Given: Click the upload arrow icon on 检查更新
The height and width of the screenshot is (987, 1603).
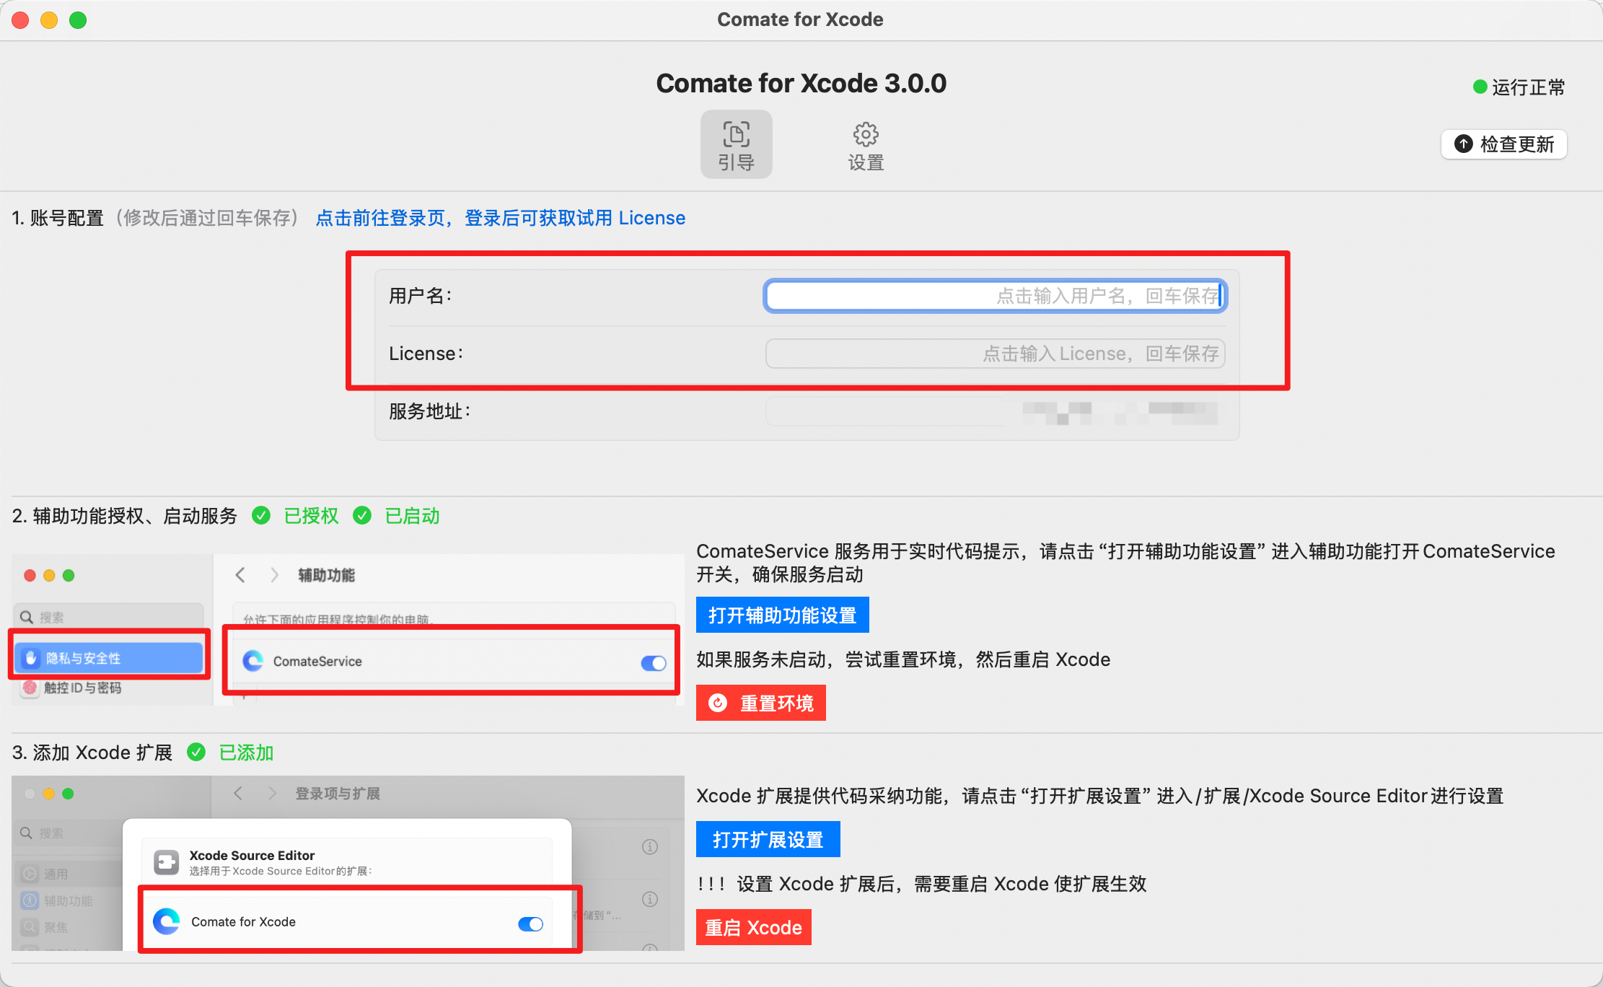Looking at the screenshot, I should click(1464, 144).
